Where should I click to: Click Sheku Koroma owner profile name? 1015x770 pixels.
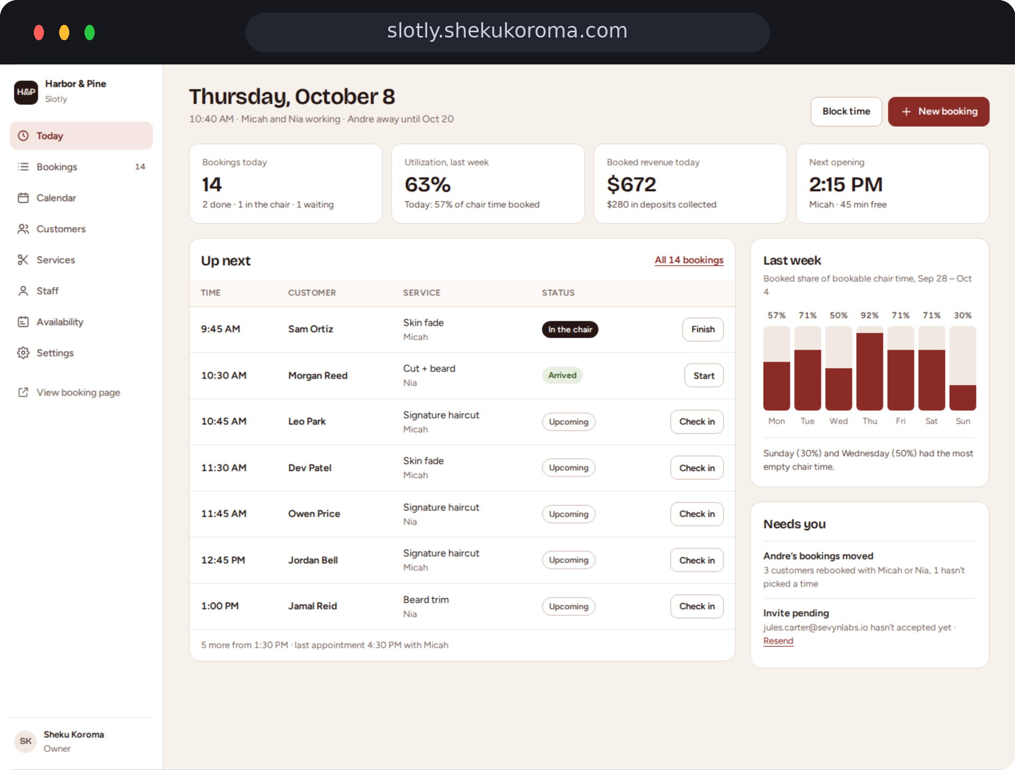click(x=73, y=735)
